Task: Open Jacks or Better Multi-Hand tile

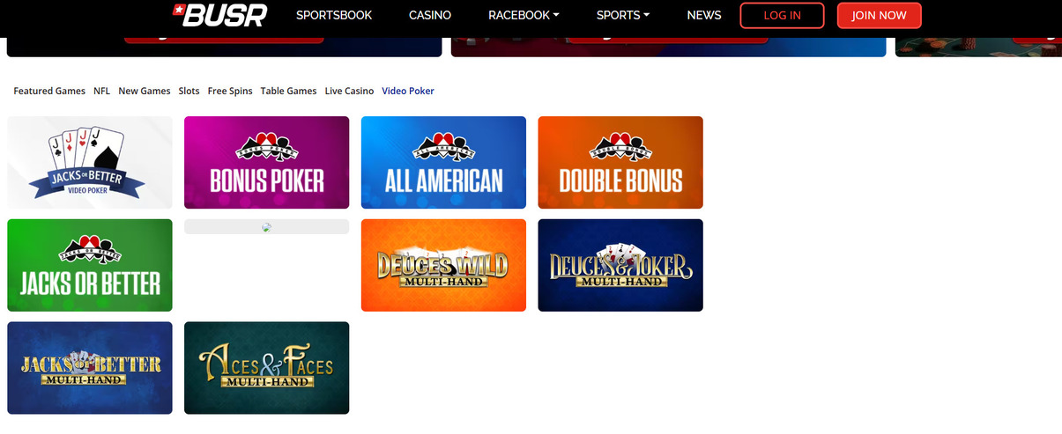Action: pos(90,368)
